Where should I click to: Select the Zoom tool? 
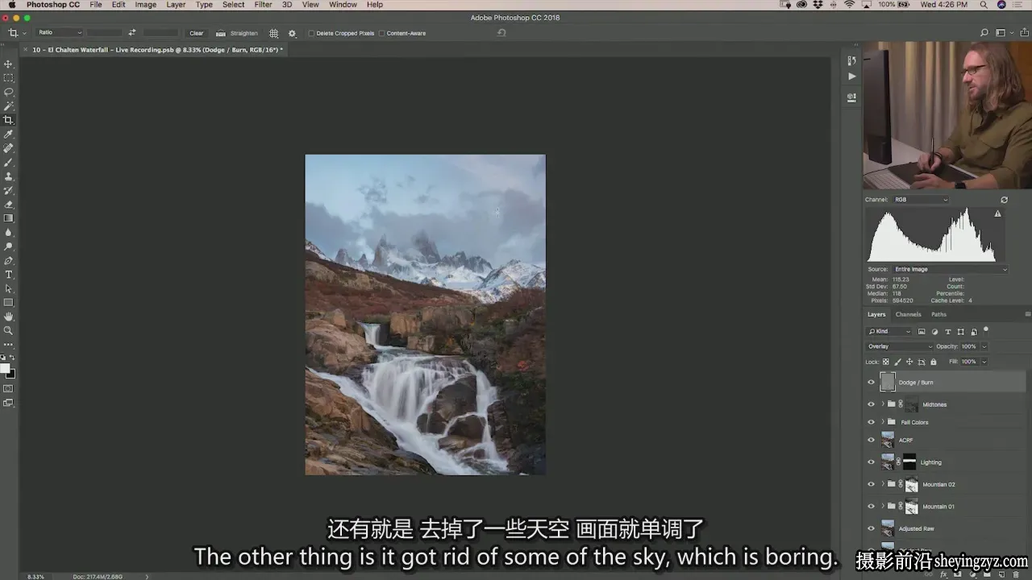pyautogui.click(x=9, y=330)
